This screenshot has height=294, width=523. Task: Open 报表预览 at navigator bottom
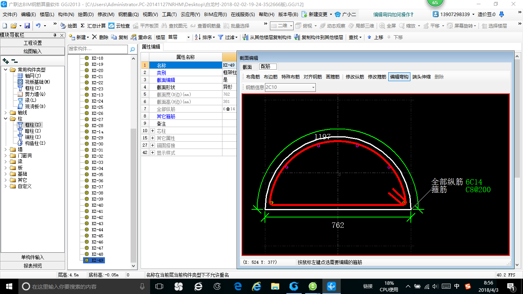pos(33,265)
